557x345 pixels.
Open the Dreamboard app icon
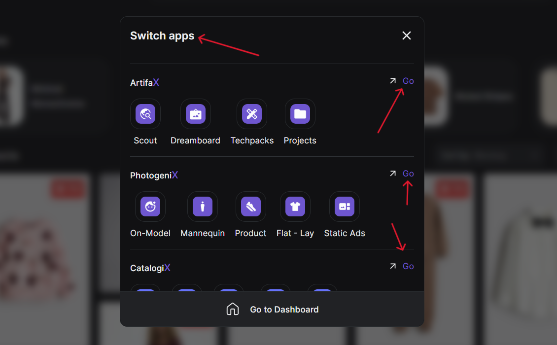(196, 114)
